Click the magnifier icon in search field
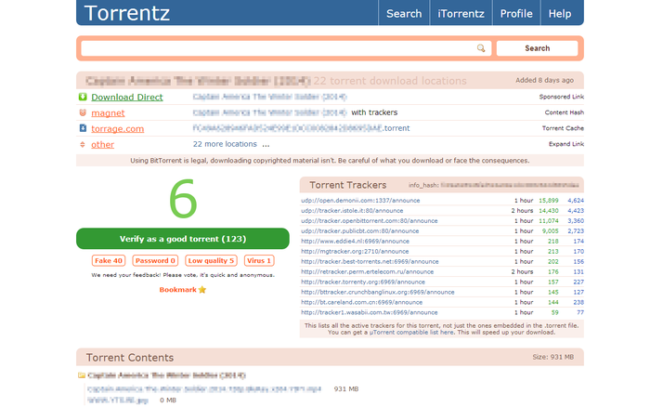 tap(481, 47)
